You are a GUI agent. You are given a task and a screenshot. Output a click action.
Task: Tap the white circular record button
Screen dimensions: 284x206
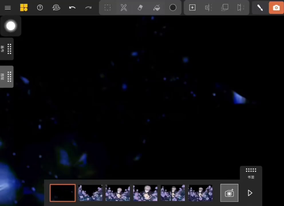[x=11, y=26]
